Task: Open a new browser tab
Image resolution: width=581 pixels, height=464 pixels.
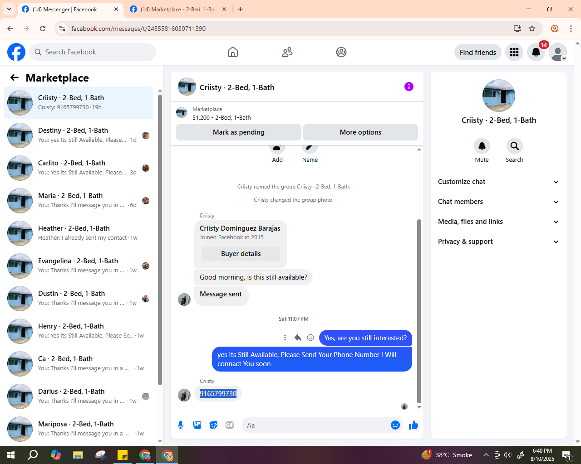Action: (241, 9)
